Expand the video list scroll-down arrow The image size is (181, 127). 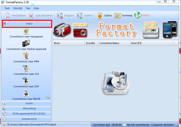point(48,98)
